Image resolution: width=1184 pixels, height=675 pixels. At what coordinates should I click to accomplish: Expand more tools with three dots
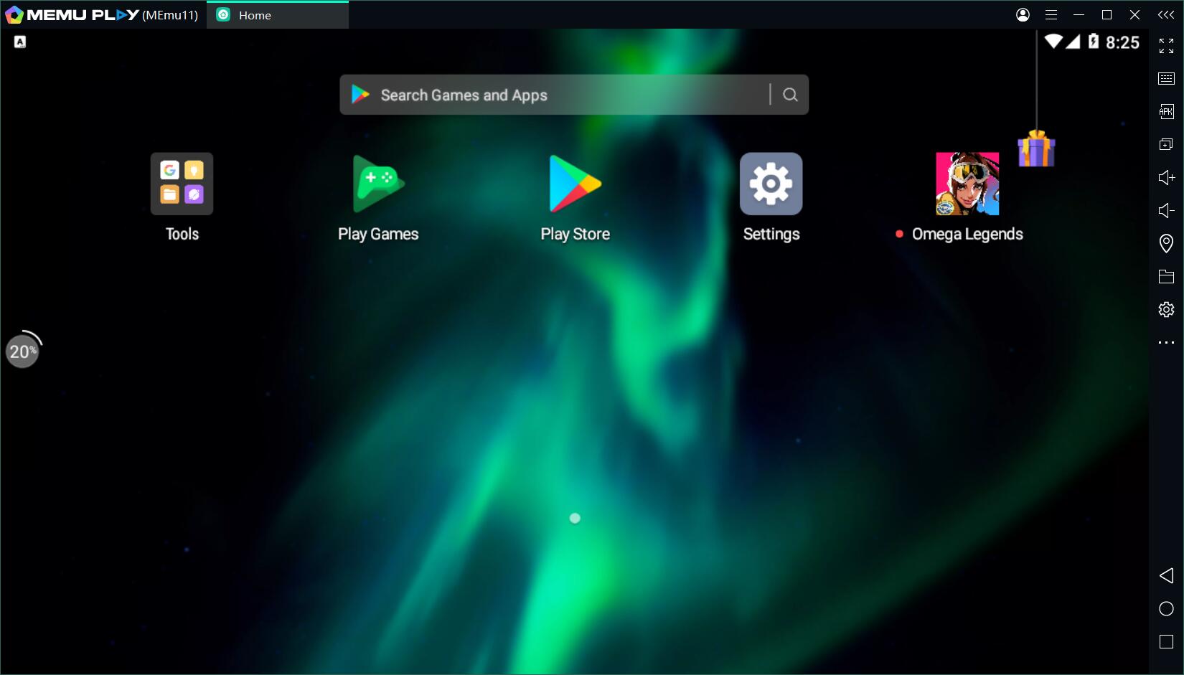coord(1166,343)
